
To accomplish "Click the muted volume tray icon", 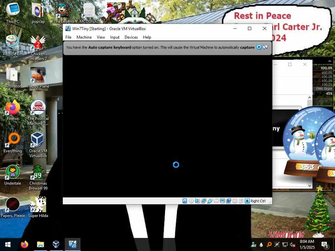I will click(293, 245).
